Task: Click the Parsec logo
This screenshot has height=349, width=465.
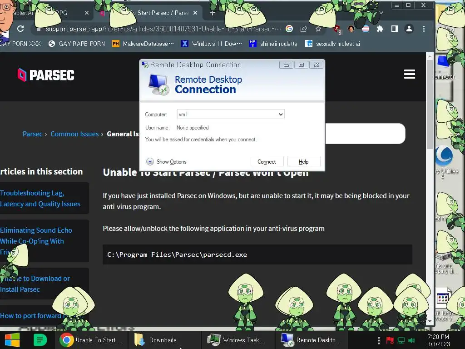Action: click(46, 75)
